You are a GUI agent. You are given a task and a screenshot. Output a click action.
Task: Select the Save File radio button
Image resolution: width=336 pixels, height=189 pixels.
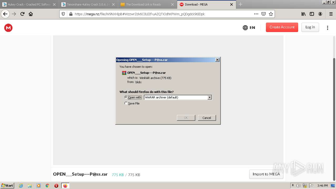pyautogui.click(x=126, y=103)
